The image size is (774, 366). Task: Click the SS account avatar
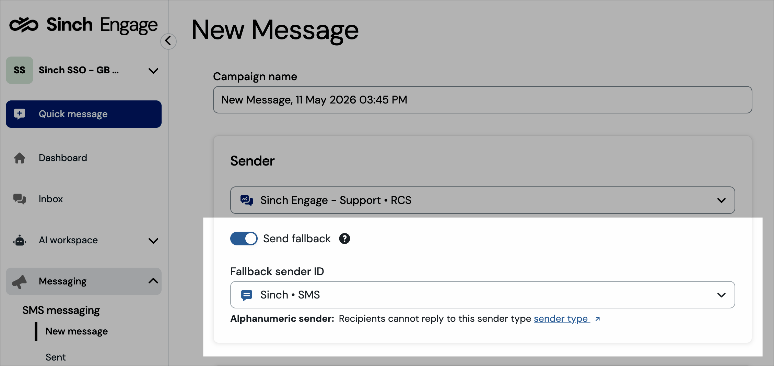click(x=20, y=70)
